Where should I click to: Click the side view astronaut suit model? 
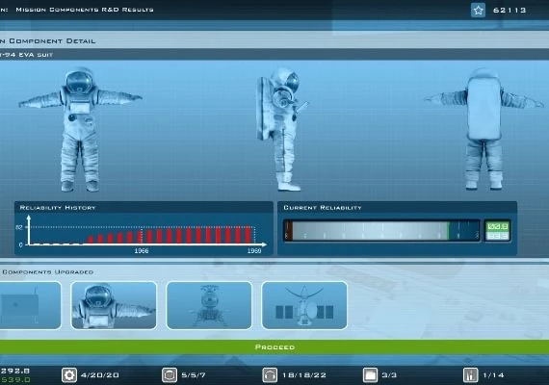tap(282, 130)
